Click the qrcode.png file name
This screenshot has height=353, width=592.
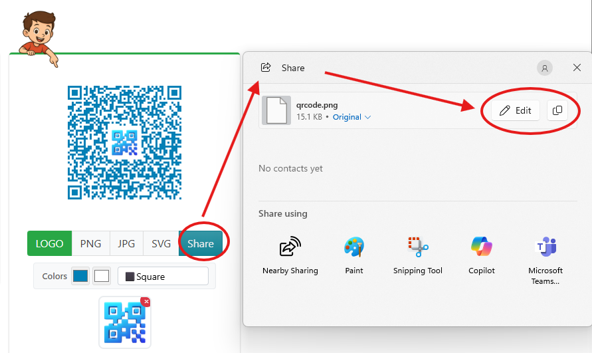[317, 105]
